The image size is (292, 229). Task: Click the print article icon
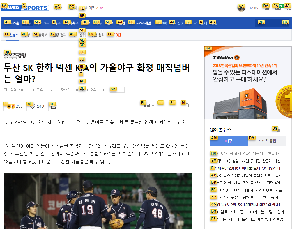coord(187,106)
